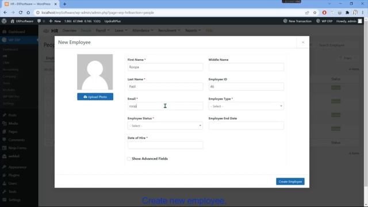
Task: Select the WP ERP sidebar icon
Action: click(4, 40)
